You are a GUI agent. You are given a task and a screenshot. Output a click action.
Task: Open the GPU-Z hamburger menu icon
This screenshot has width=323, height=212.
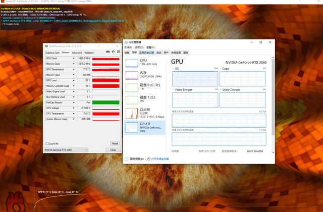click(x=119, y=51)
